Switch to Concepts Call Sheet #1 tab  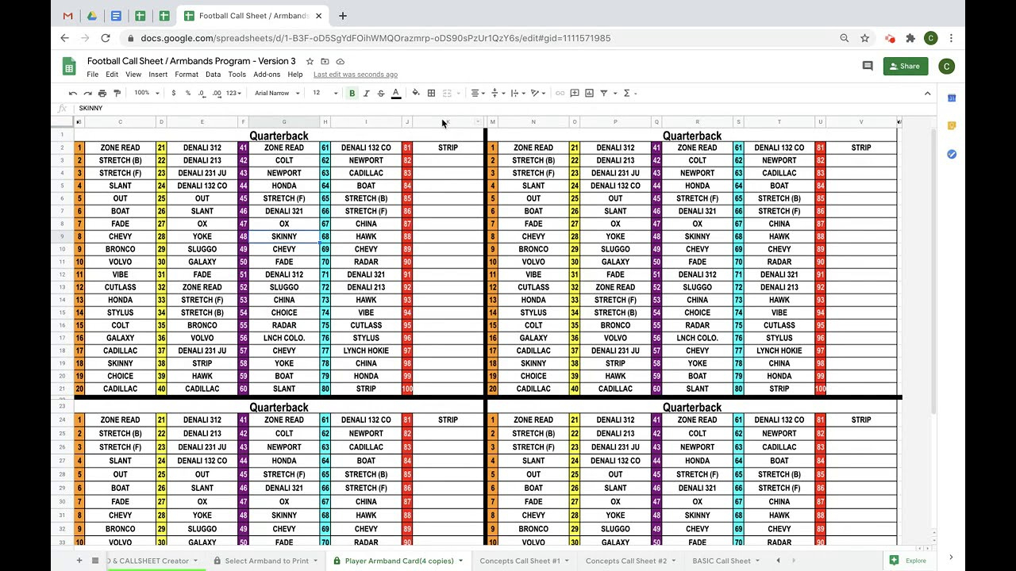[x=520, y=561]
